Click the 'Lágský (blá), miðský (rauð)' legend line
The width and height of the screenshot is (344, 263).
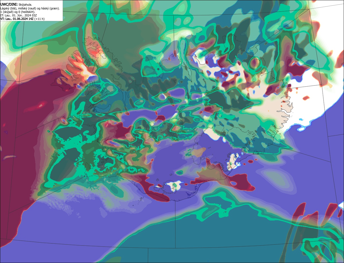pyautogui.click(x=30, y=8)
